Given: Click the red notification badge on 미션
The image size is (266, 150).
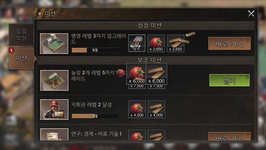Looking at the screenshot, I should pyautogui.click(x=11, y=50).
